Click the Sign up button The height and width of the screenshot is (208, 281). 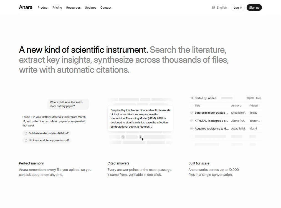(x=254, y=7)
